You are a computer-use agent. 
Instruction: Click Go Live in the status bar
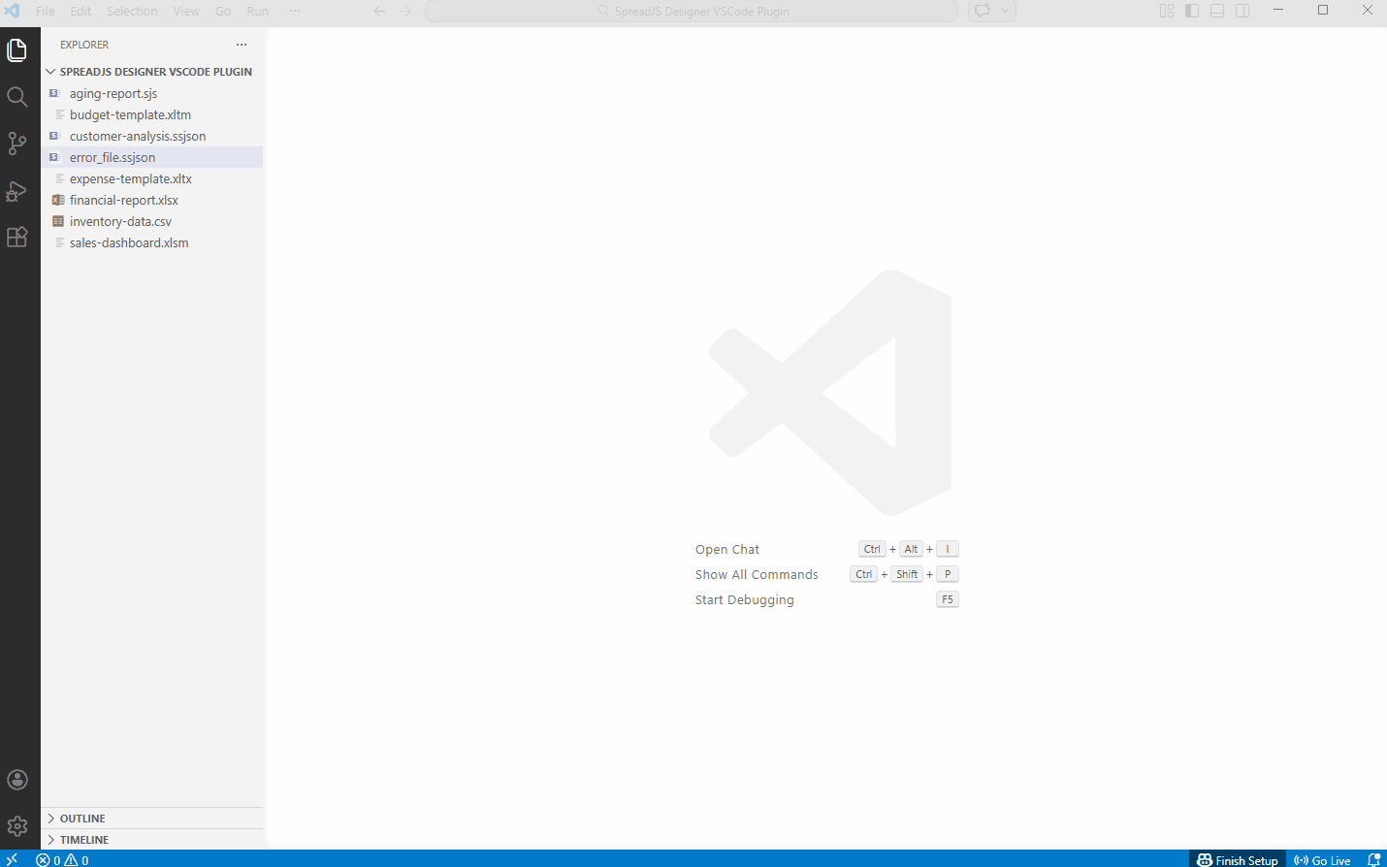(x=1322, y=859)
